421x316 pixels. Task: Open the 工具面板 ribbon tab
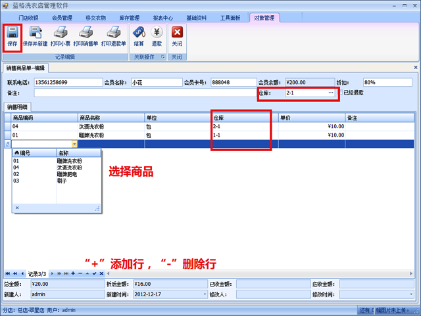[x=230, y=18]
